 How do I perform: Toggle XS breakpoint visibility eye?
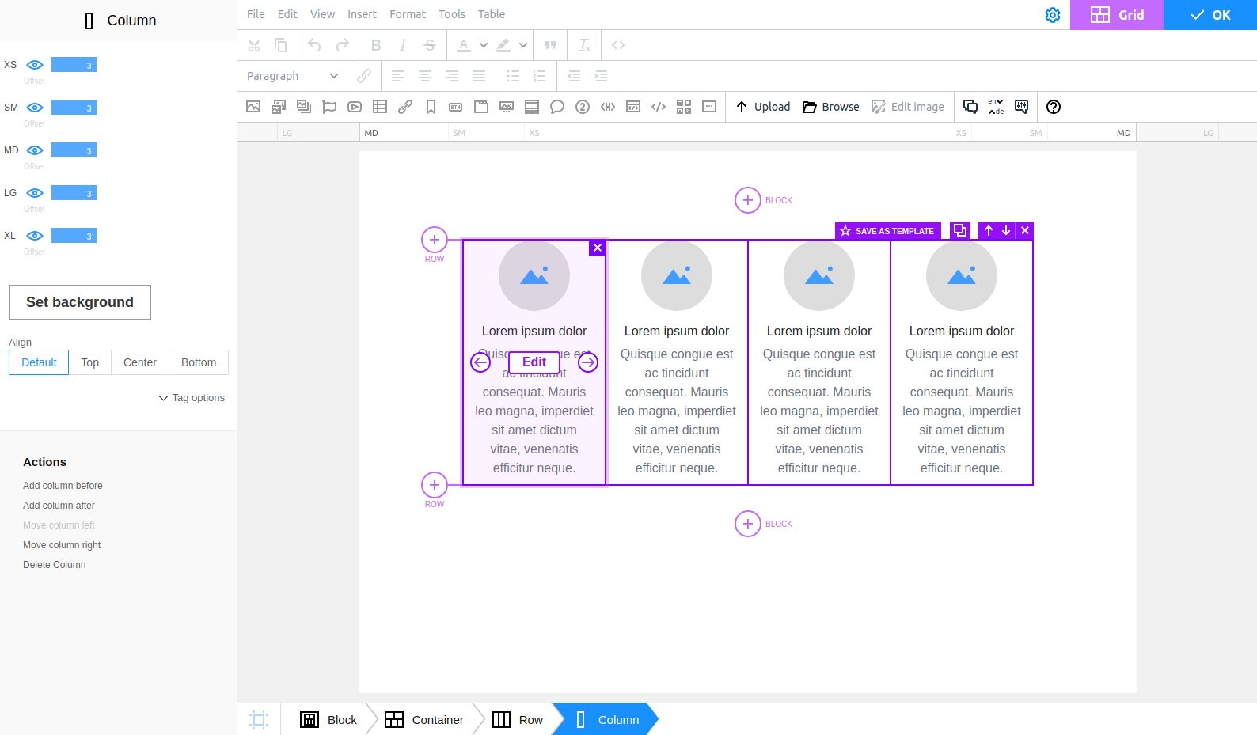(x=35, y=65)
